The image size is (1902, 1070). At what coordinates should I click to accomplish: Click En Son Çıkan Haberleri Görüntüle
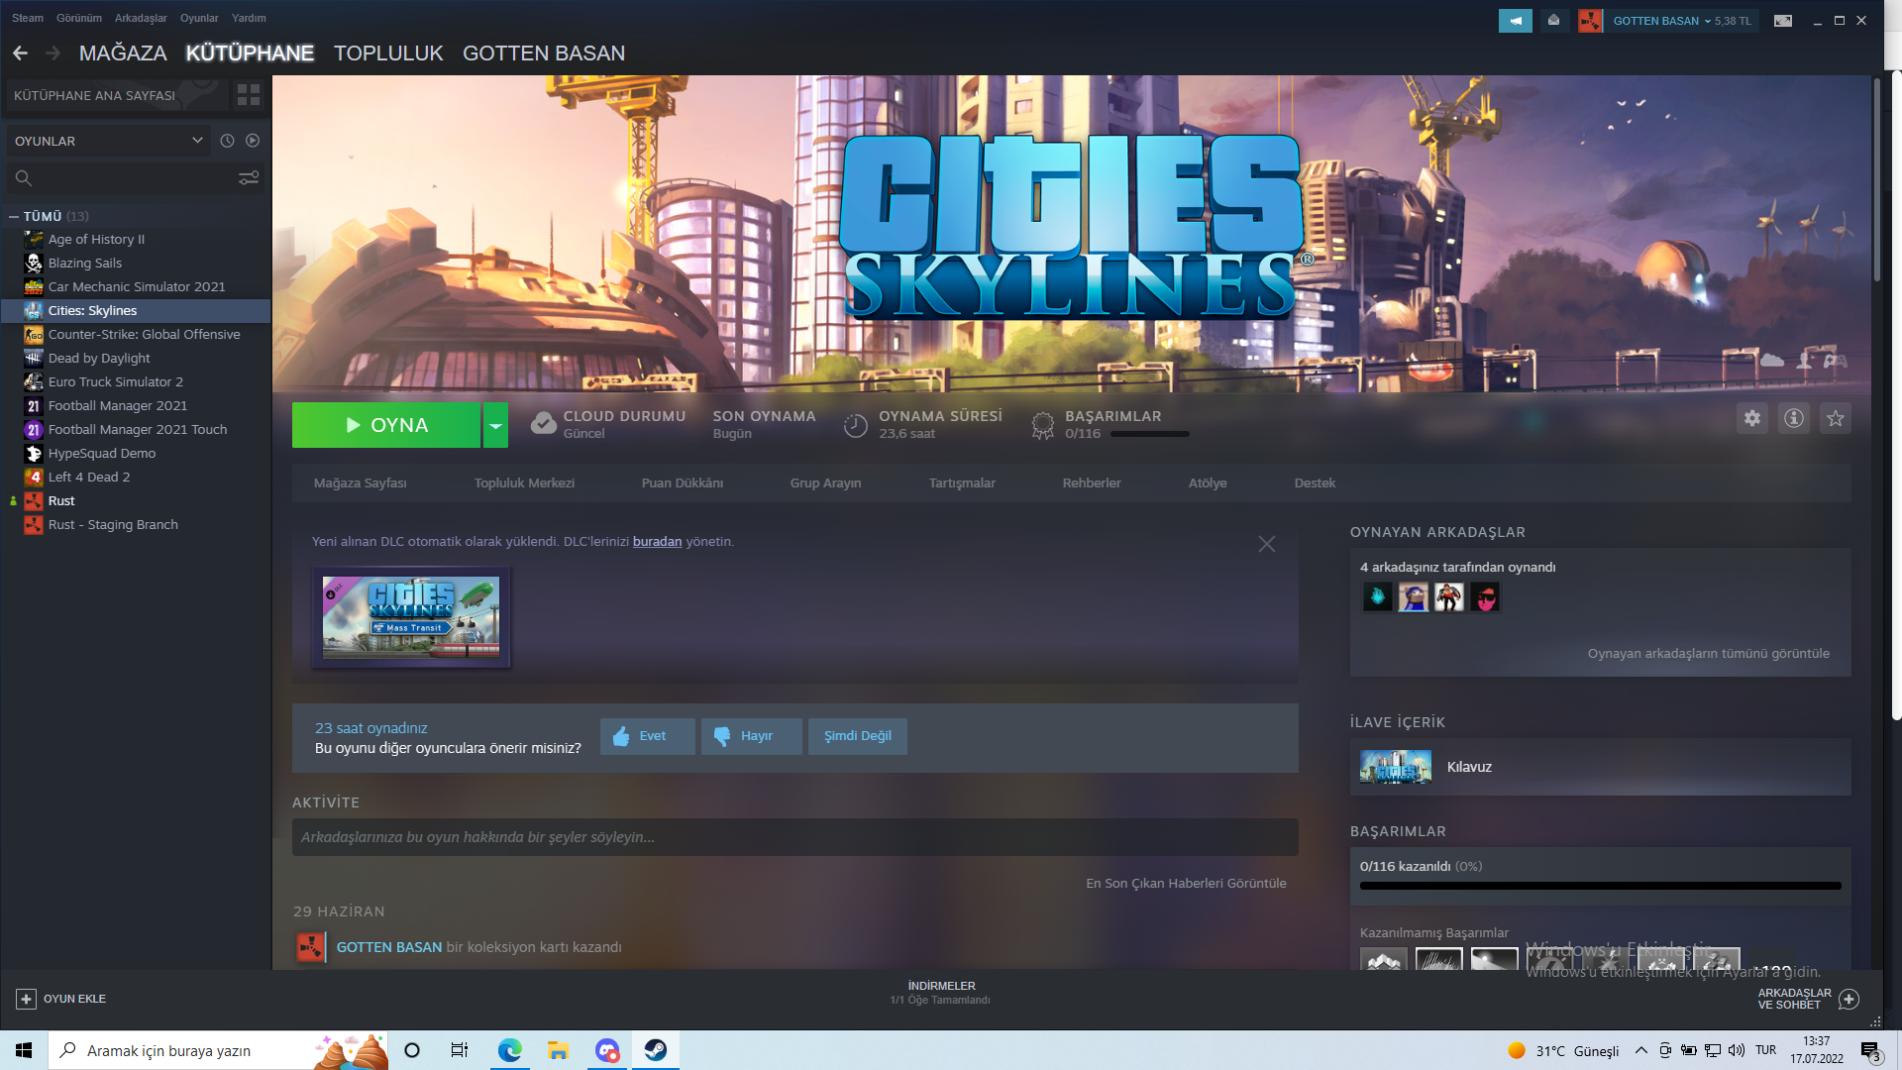click(x=1186, y=884)
